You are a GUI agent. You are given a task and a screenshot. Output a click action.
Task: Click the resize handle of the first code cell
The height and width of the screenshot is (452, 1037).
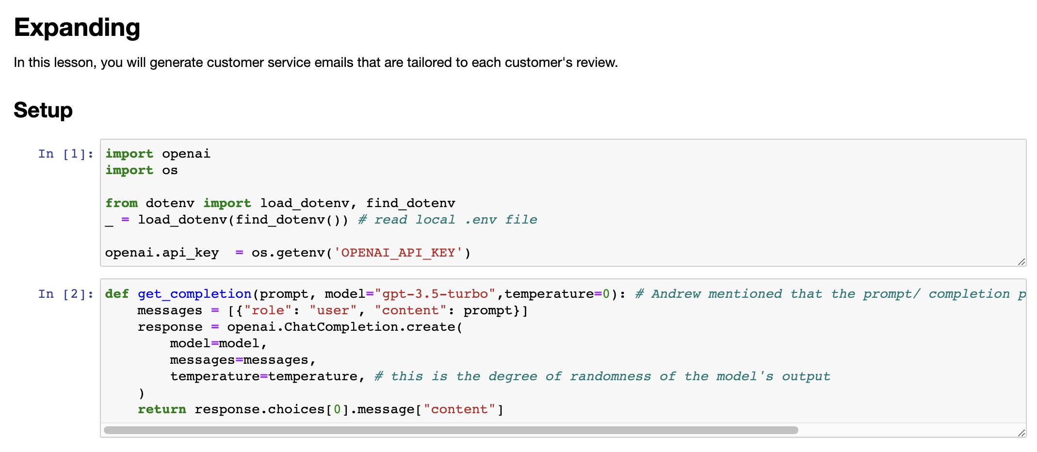(1021, 261)
